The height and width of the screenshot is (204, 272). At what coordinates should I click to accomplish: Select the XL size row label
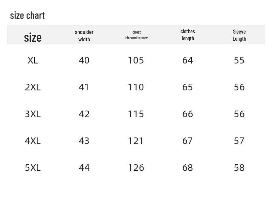click(33, 60)
